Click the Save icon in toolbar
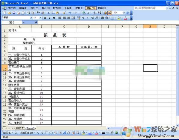Image resolution: width=179 pixels, height=140 pixels. (14, 13)
